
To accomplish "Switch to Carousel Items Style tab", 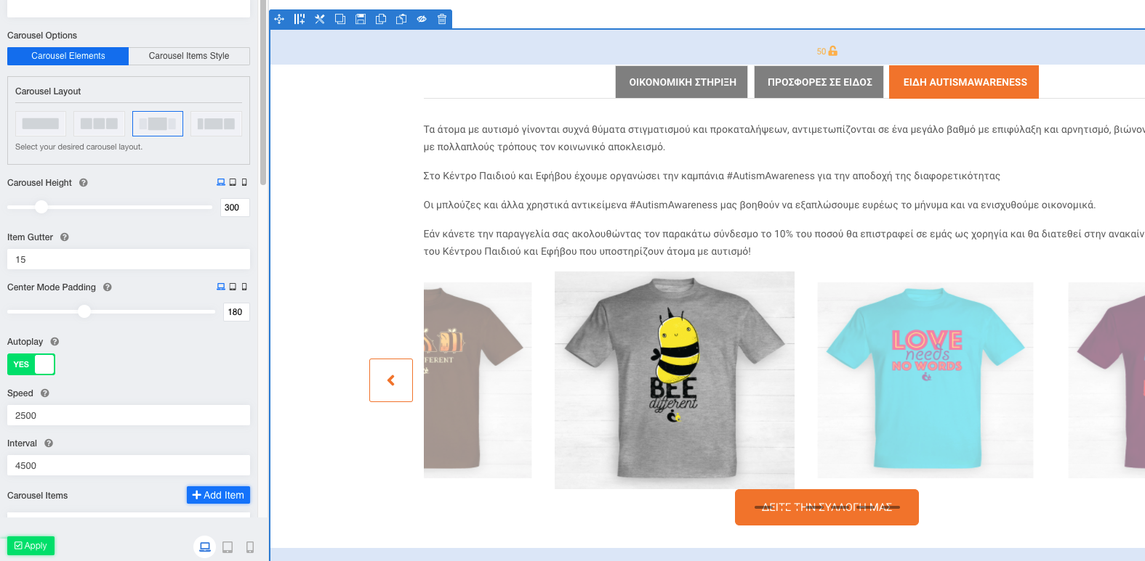I will point(189,56).
